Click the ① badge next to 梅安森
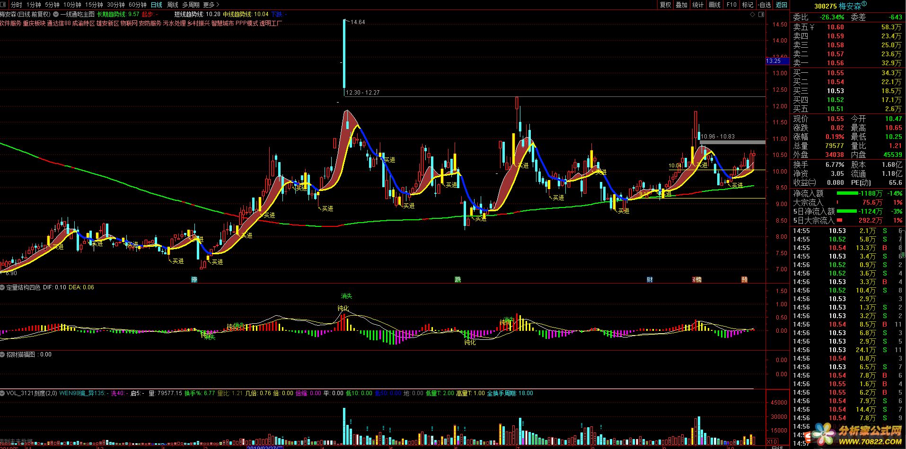Screen dimensions: 906x449 (864, 4)
